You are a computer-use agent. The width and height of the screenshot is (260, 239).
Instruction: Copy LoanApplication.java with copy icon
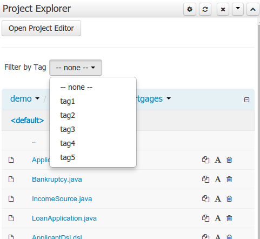(x=205, y=218)
